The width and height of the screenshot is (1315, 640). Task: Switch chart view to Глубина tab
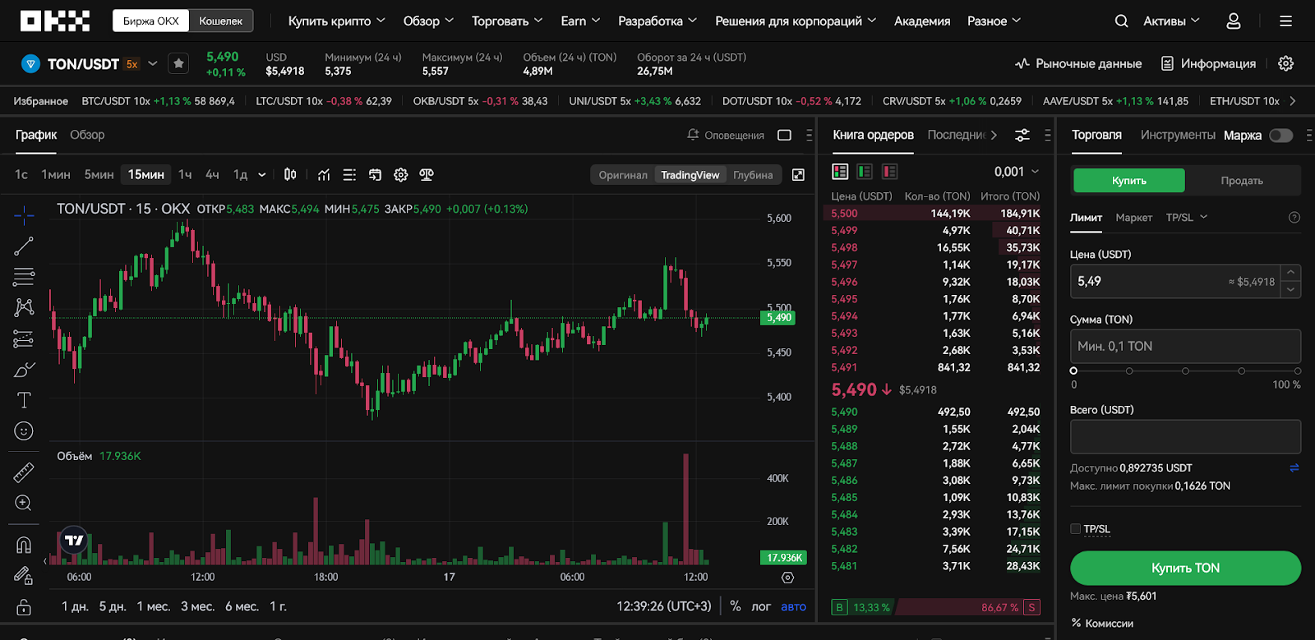click(x=753, y=175)
